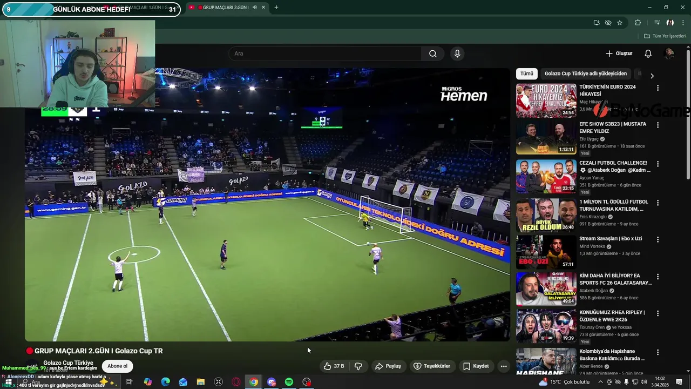Open YouTube notifications bell
Image resolution: width=691 pixels, height=389 pixels.
648,53
